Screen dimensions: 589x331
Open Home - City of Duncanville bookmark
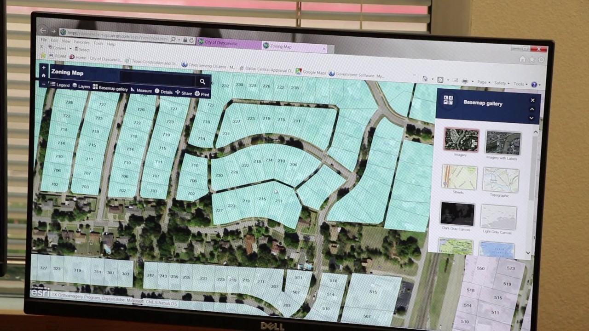point(95,58)
